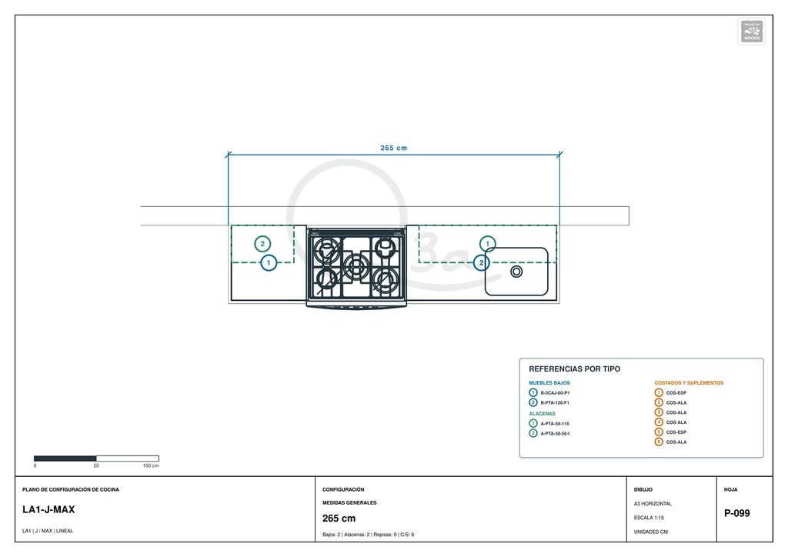
Task: Click the bottom-left burner of the cooktop
Action: point(326,278)
